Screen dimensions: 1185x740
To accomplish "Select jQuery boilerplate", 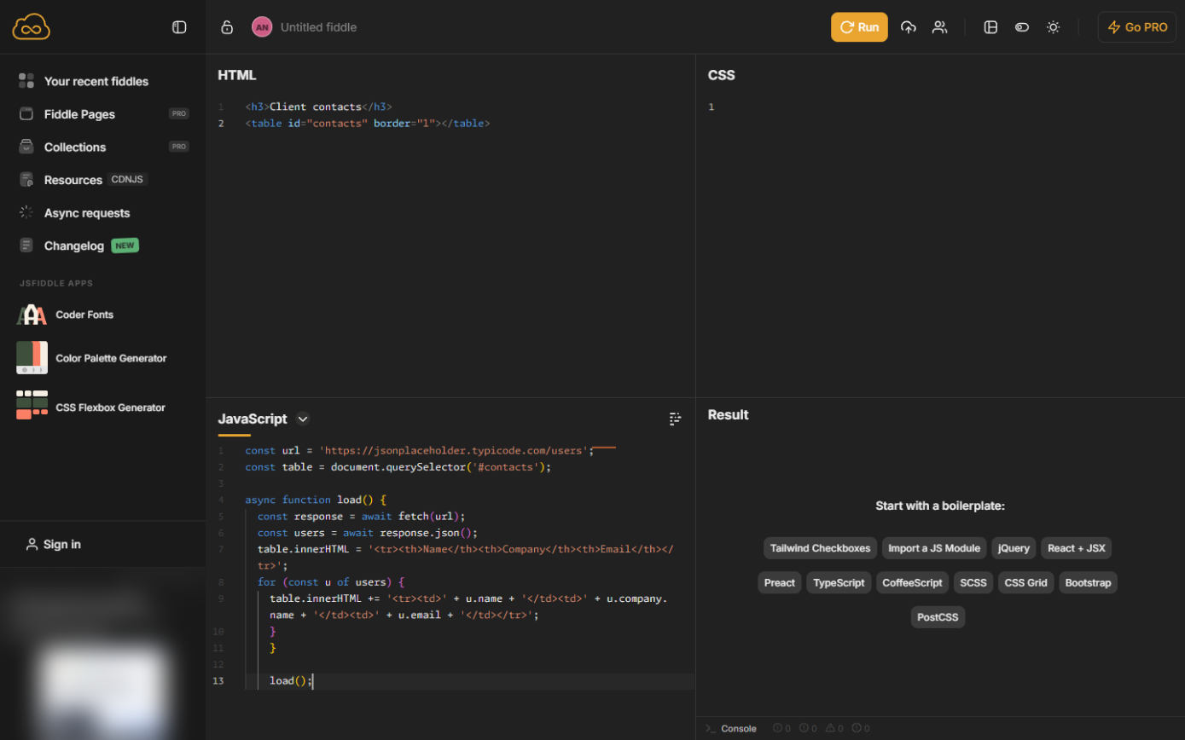I will [1014, 548].
